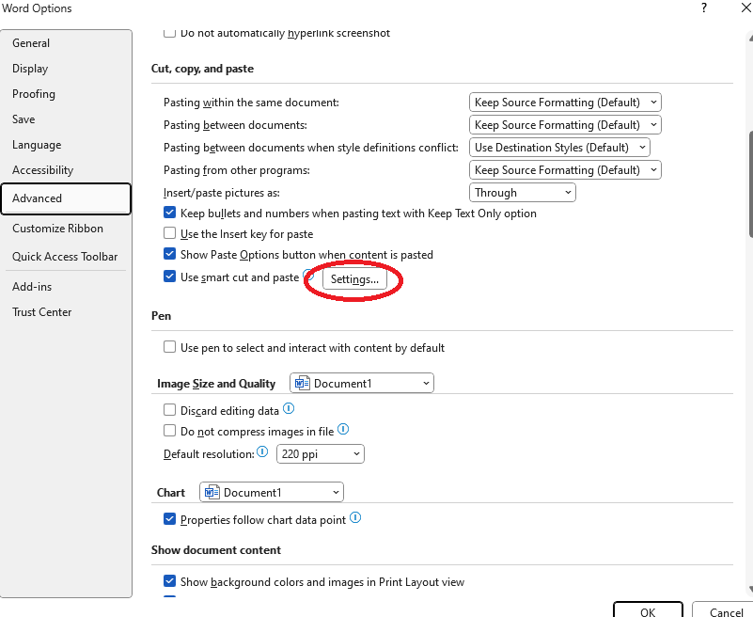Click Word document icon in Image Size dropdown
The width and height of the screenshot is (753, 617).
[302, 383]
